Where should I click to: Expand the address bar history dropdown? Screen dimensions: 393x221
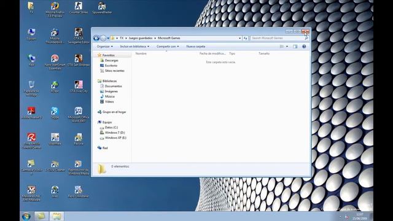coord(240,38)
